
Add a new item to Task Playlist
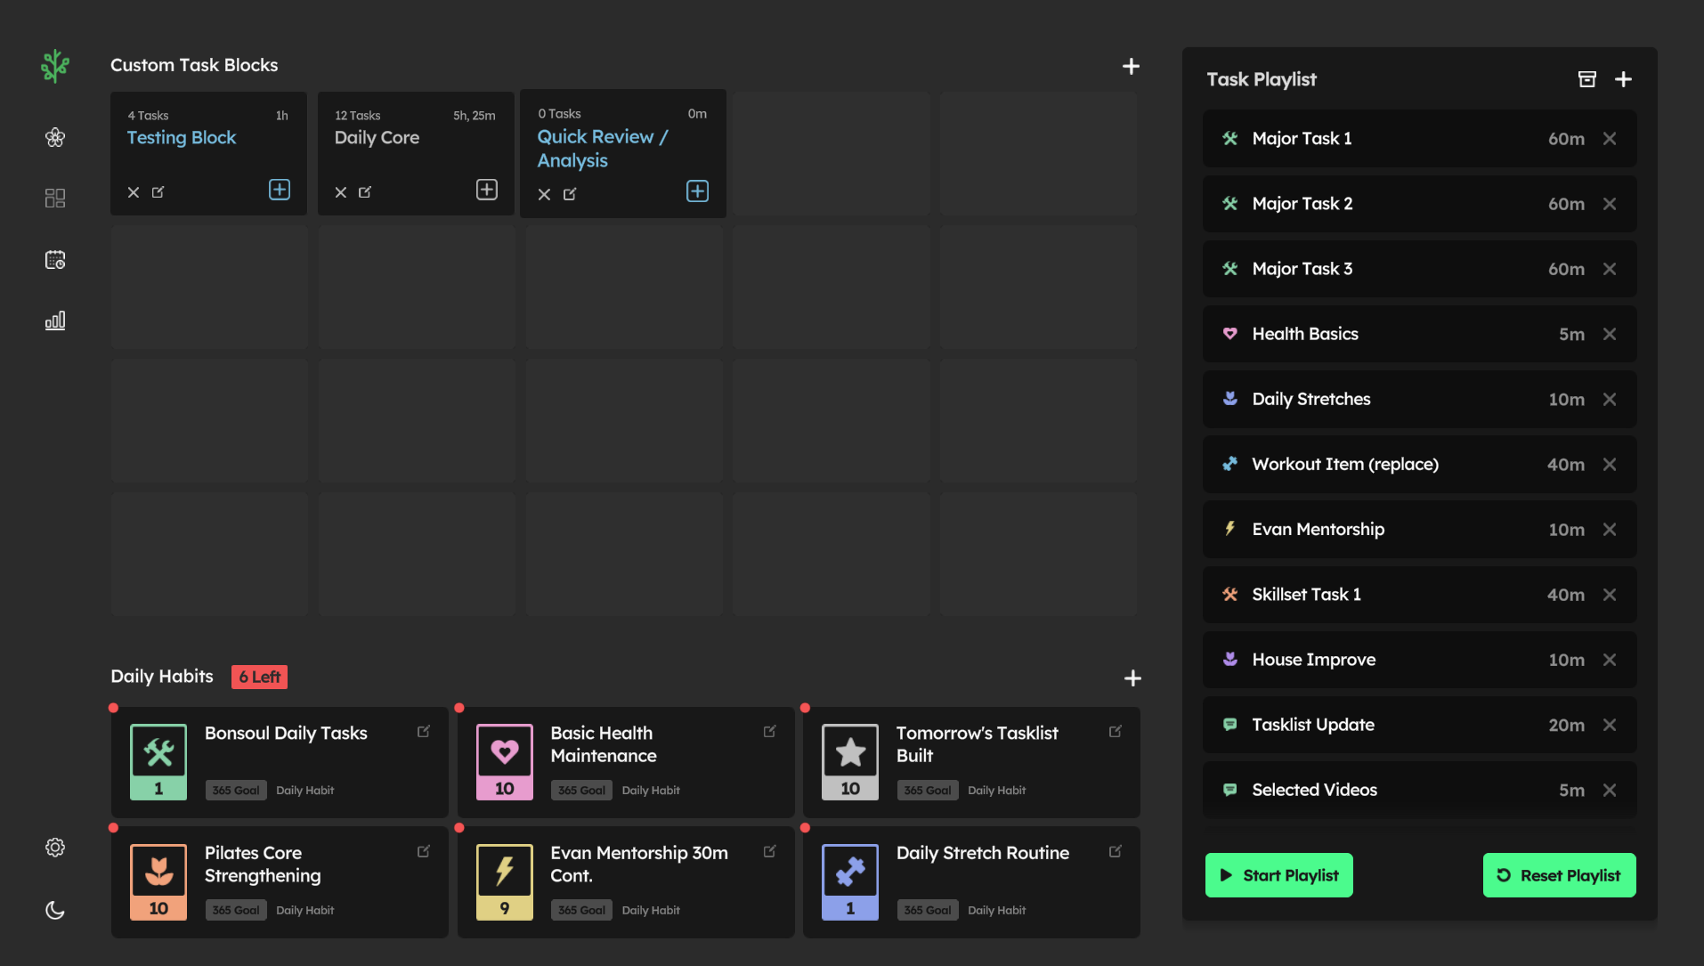pos(1623,79)
